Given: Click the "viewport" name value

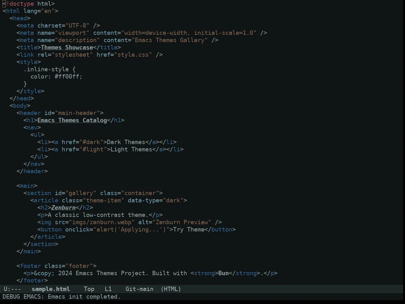Looking at the screenshot, I should pos(72,33).
